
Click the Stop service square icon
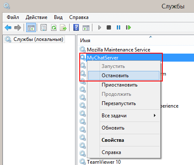click(109, 27)
